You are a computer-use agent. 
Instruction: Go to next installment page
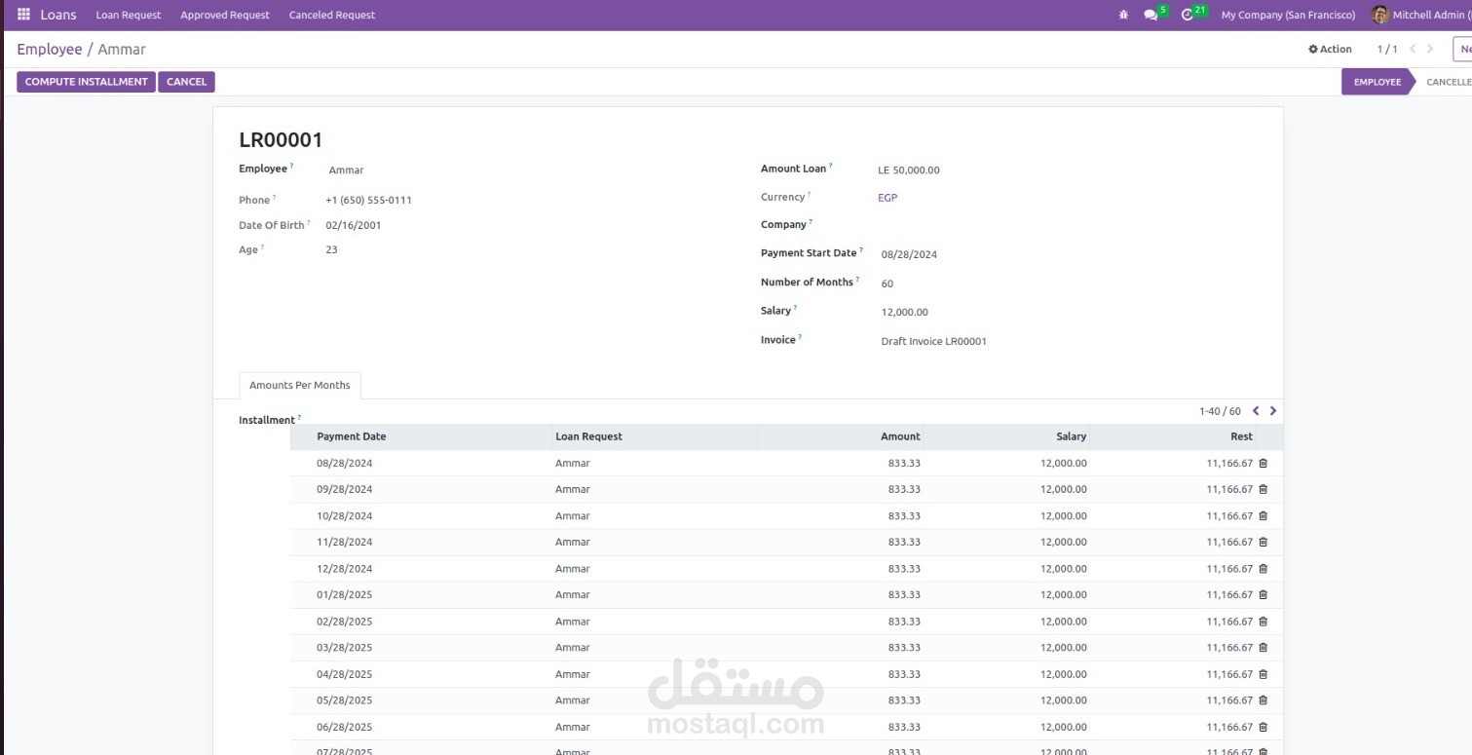[1273, 411]
